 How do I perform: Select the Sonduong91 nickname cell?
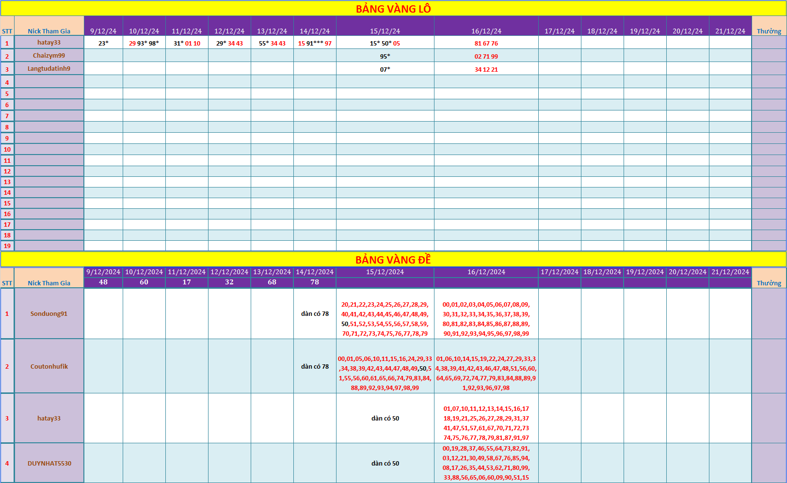click(49, 313)
